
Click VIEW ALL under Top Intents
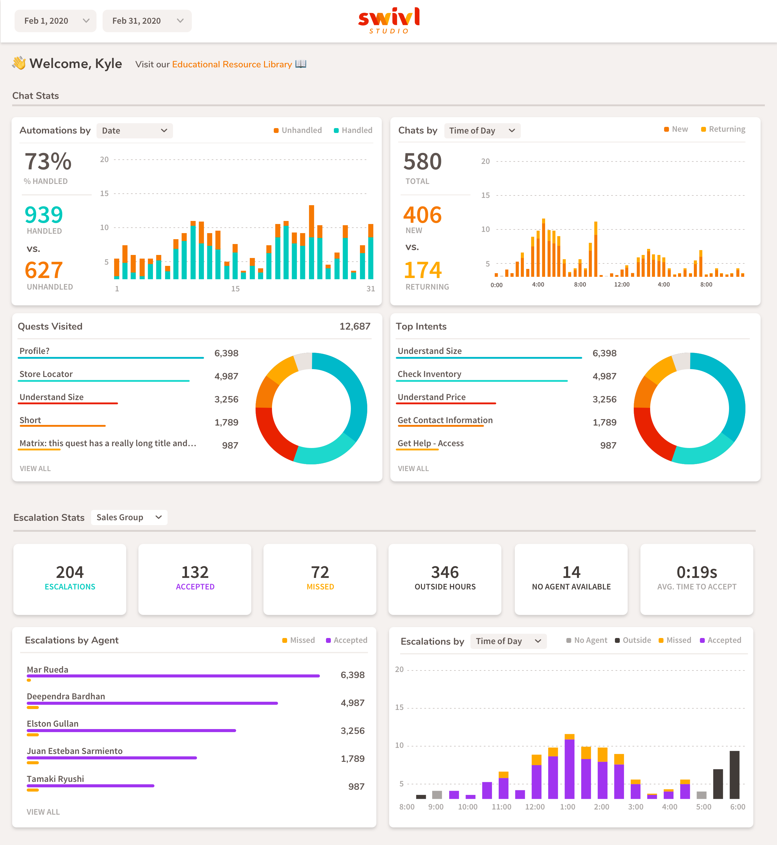coord(413,468)
